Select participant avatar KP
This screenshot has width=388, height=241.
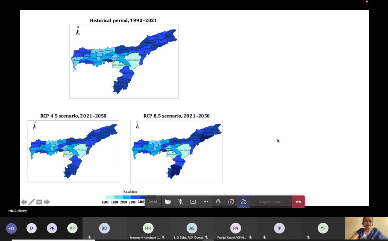(x=72, y=228)
